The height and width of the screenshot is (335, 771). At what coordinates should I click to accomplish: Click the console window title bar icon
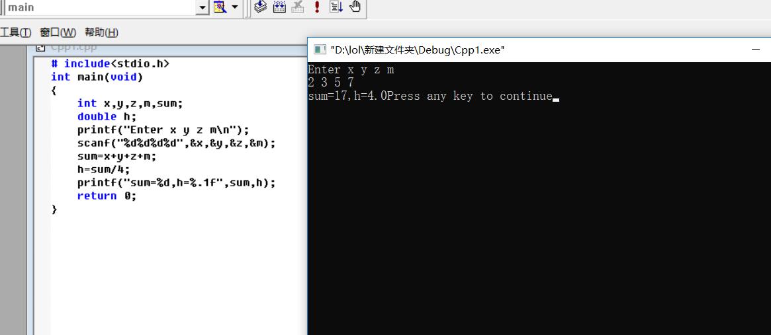coord(320,50)
